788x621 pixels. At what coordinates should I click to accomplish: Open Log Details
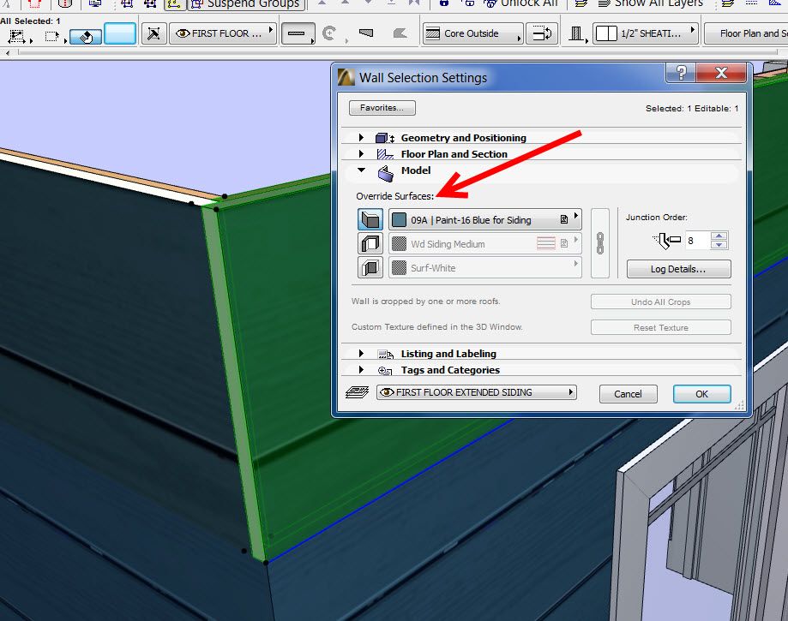pyautogui.click(x=678, y=269)
